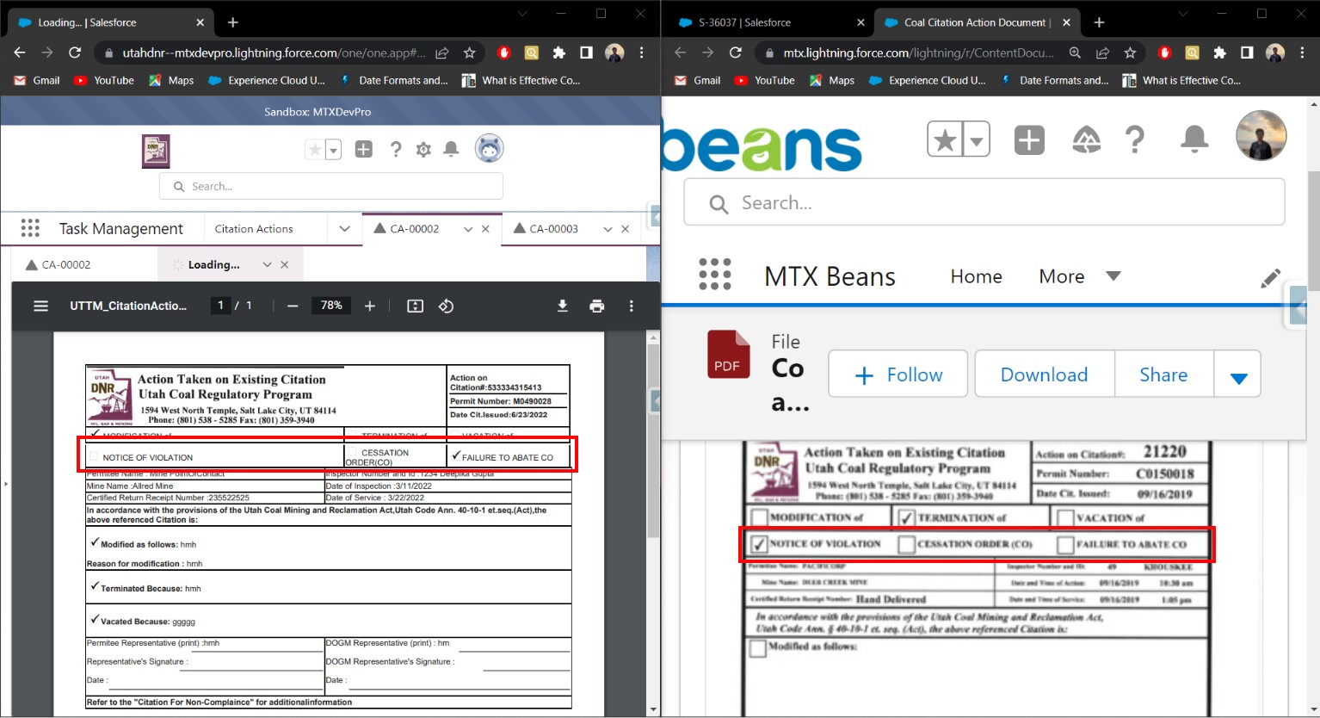Open notifications bell in MTX Beans
1320x718 pixels.
coord(1194,139)
